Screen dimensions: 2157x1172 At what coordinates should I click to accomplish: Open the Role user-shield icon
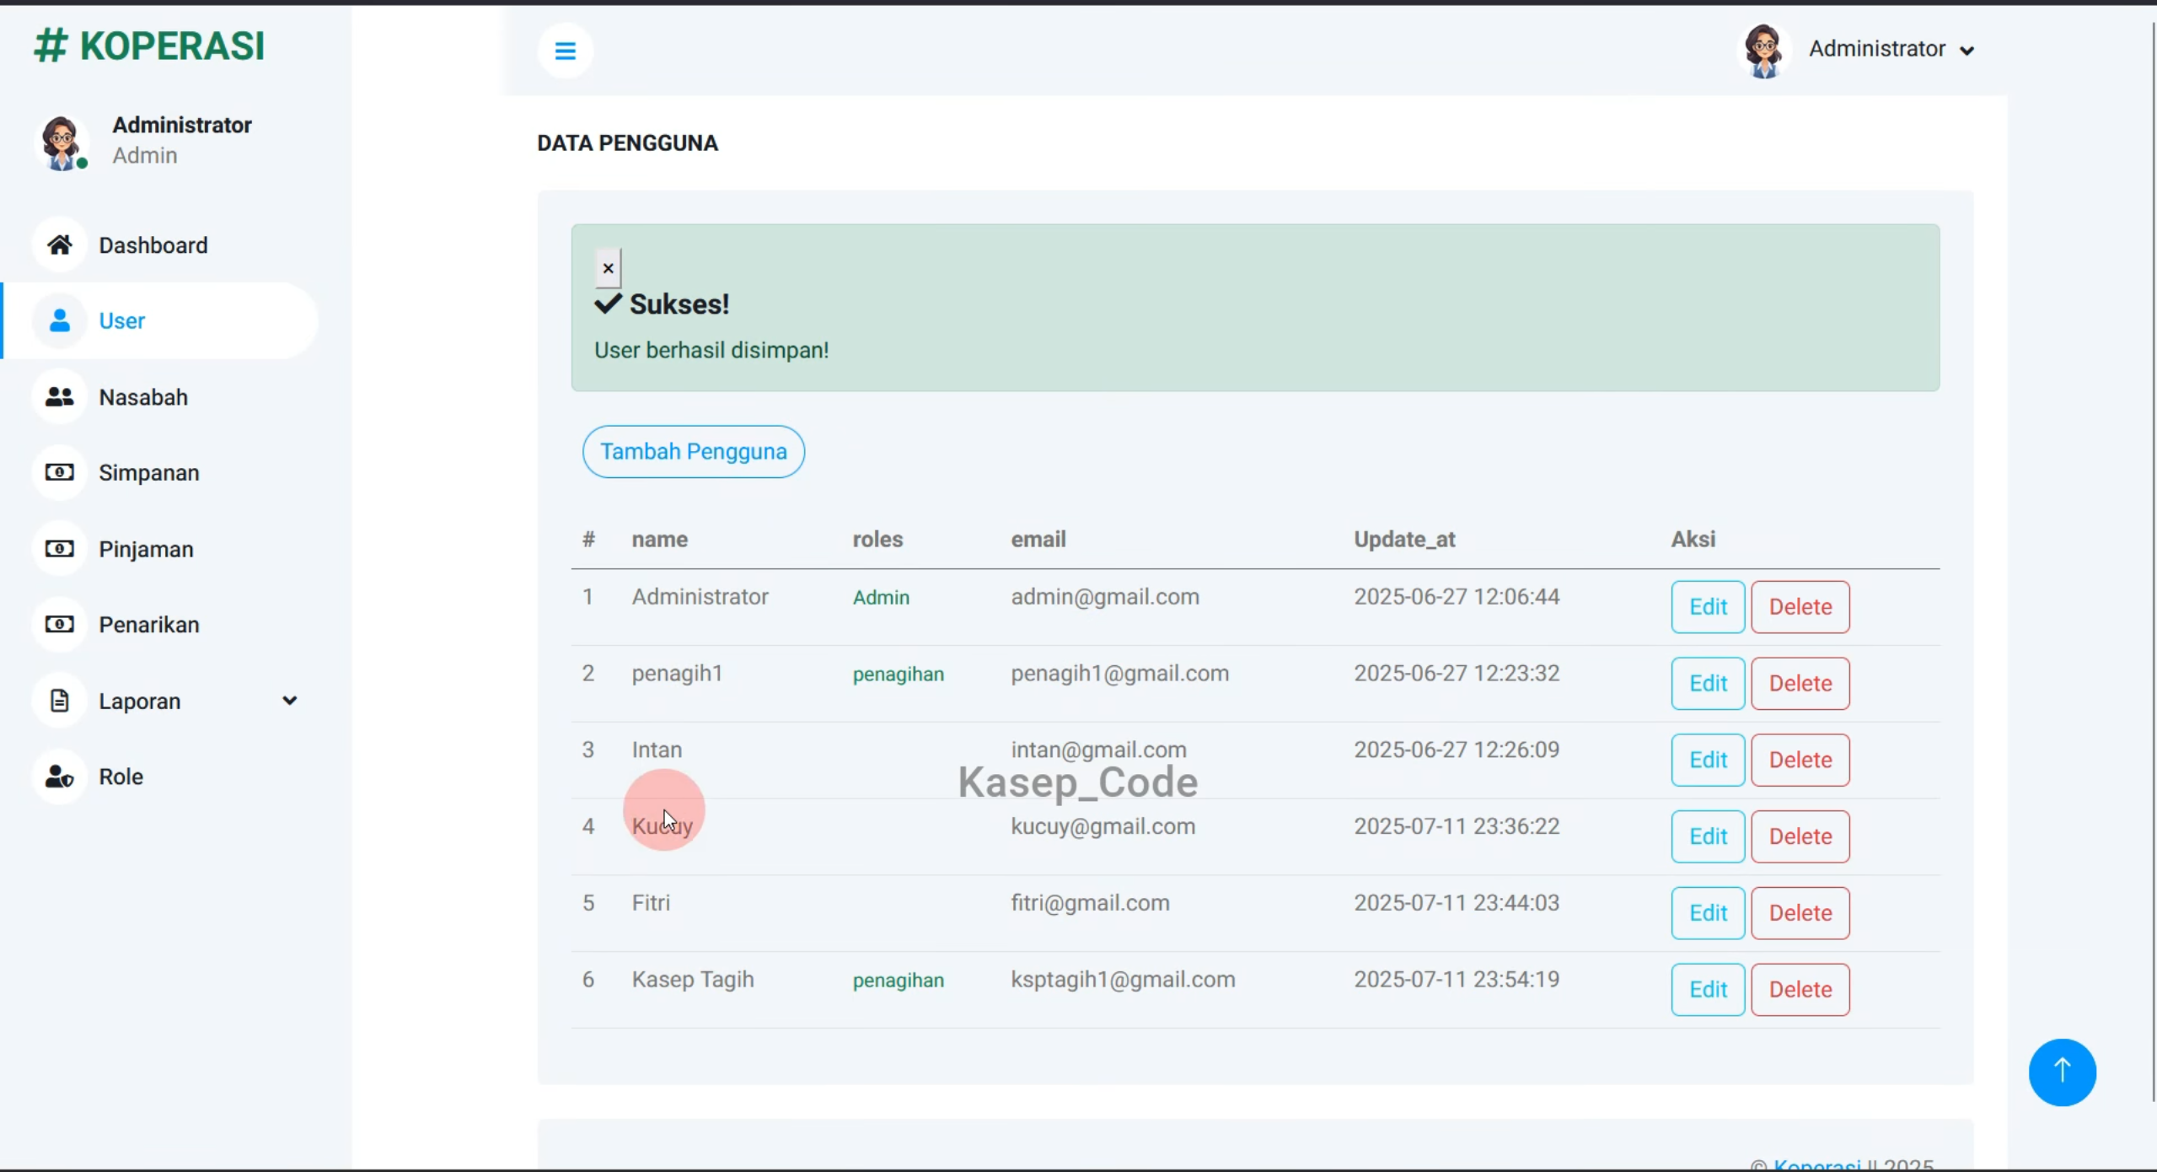(59, 777)
